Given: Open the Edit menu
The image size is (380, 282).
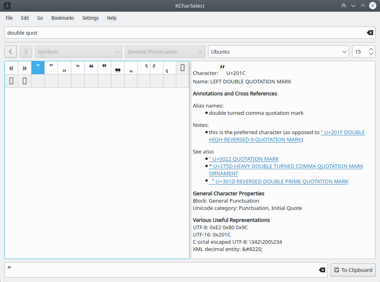Looking at the screenshot, I should (x=25, y=18).
